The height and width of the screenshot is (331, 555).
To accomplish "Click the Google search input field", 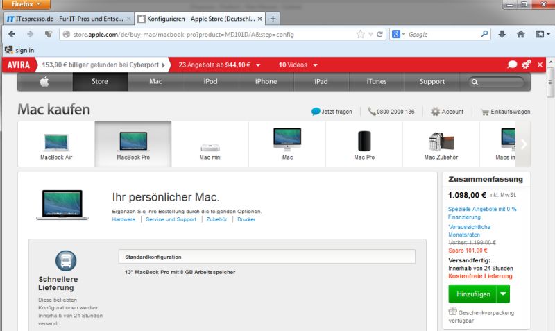I will (444, 34).
